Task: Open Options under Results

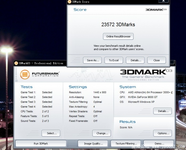Action: click(x=163, y=133)
